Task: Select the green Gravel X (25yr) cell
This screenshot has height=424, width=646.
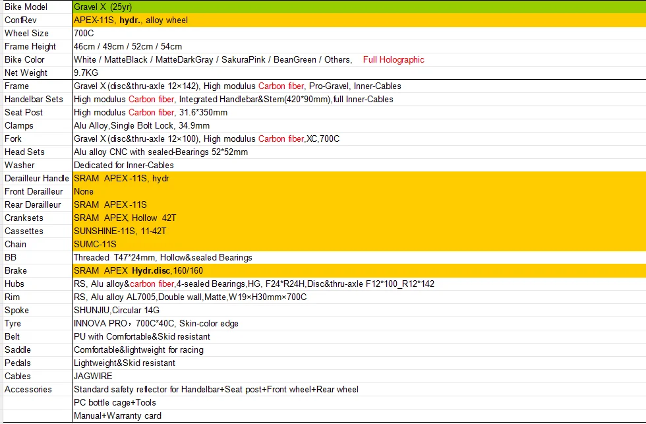Action: coord(359,7)
